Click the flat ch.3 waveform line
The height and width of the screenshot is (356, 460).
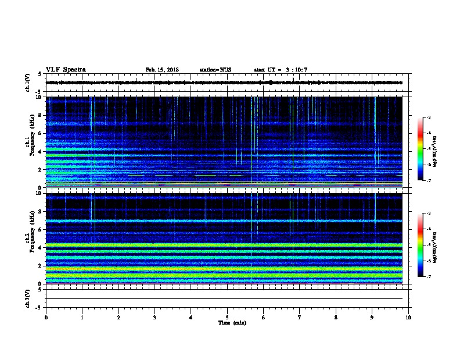click(224, 299)
